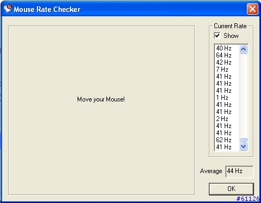
Task: Click the Average 44 Hz field
Action: click(239, 171)
